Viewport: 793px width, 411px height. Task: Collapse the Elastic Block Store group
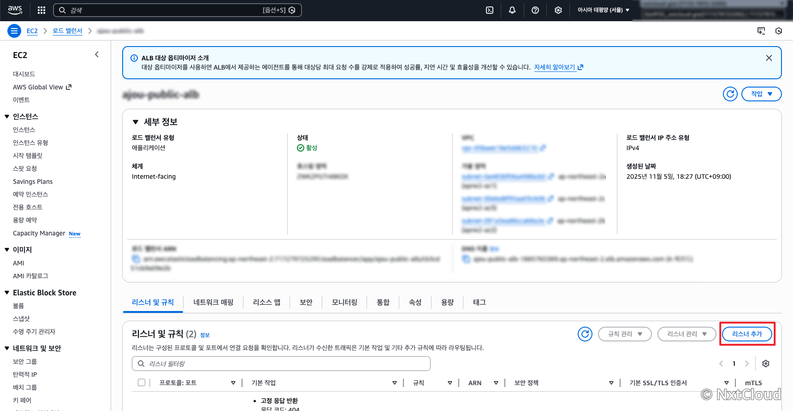tap(7, 293)
